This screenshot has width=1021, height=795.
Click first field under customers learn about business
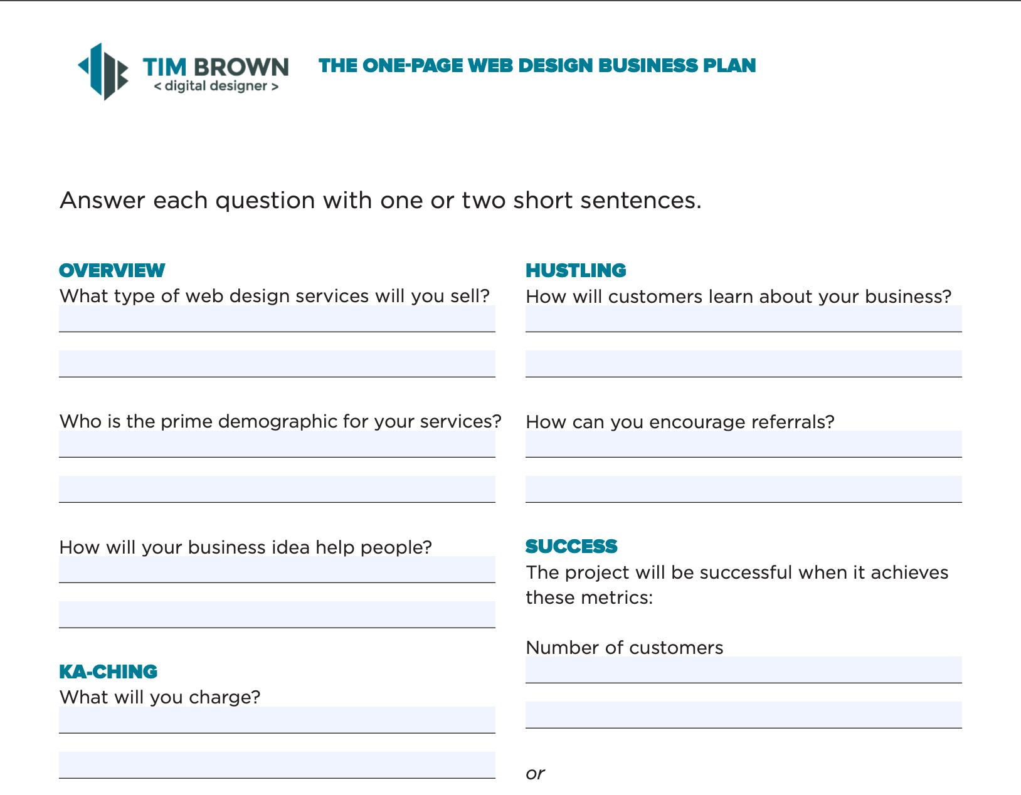point(744,319)
